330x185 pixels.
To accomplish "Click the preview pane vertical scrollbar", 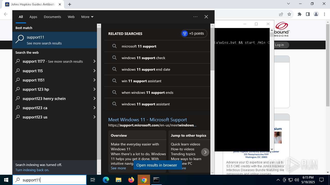I will (212, 49).
